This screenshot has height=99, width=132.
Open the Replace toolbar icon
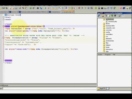click(x=41, y=8)
